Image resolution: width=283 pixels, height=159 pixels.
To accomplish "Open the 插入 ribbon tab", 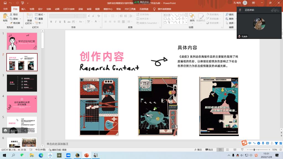I will [23, 9].
